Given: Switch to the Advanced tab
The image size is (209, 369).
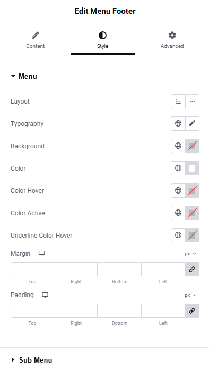Looking at the screenshot, I should click(172, 40).
